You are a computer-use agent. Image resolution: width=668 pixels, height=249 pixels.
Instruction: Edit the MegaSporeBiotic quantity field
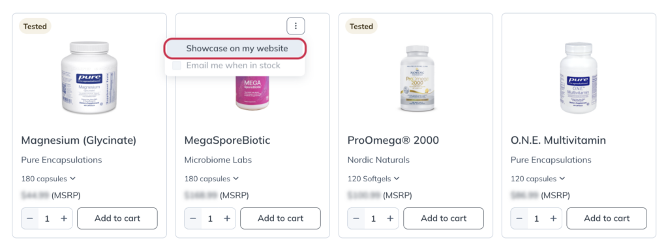pos(210,218)
